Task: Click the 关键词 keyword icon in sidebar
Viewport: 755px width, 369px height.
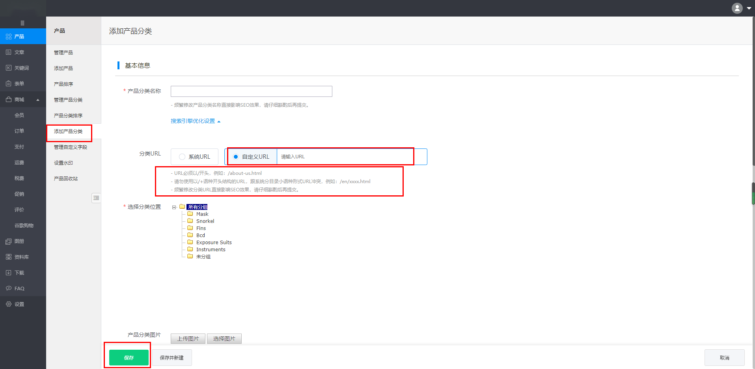Action: (x=9, y=68)
